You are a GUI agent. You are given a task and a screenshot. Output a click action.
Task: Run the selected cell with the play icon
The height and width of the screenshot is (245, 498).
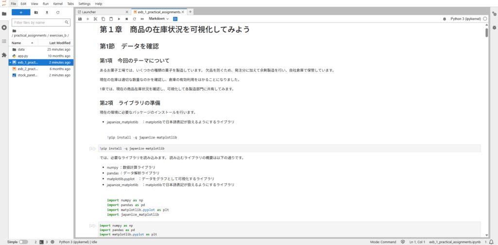pos(119,18)
